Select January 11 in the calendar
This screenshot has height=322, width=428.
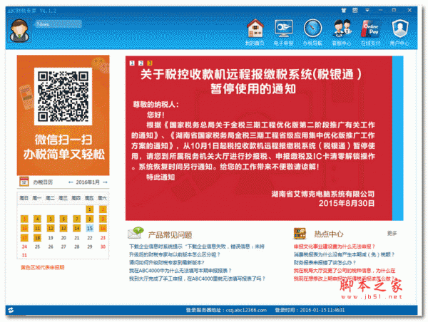coord(37,228)
